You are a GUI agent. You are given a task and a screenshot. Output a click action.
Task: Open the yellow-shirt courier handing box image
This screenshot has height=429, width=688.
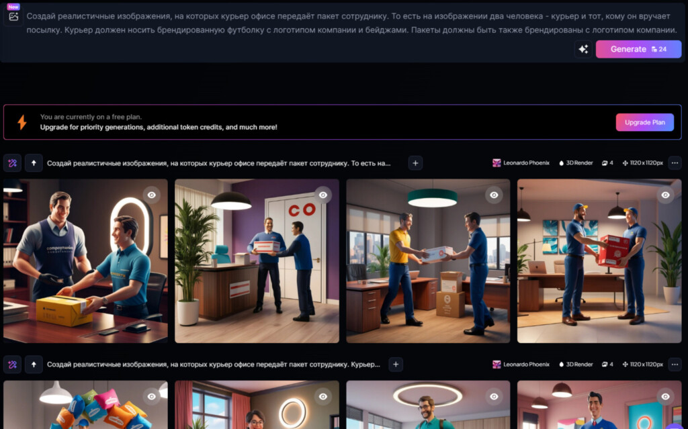pyautogui.click(x=428, y=261)
